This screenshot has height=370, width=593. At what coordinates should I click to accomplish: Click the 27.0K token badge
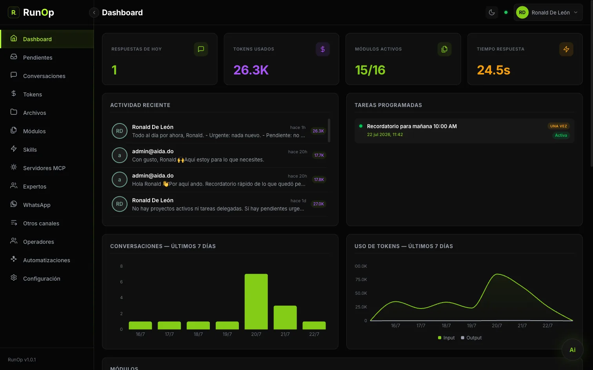(318, 204)
